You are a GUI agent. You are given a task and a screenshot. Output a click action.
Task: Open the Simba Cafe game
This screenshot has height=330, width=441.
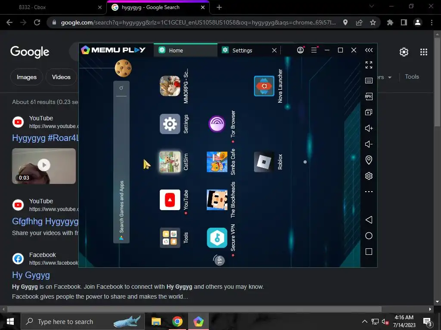[217, 162]
